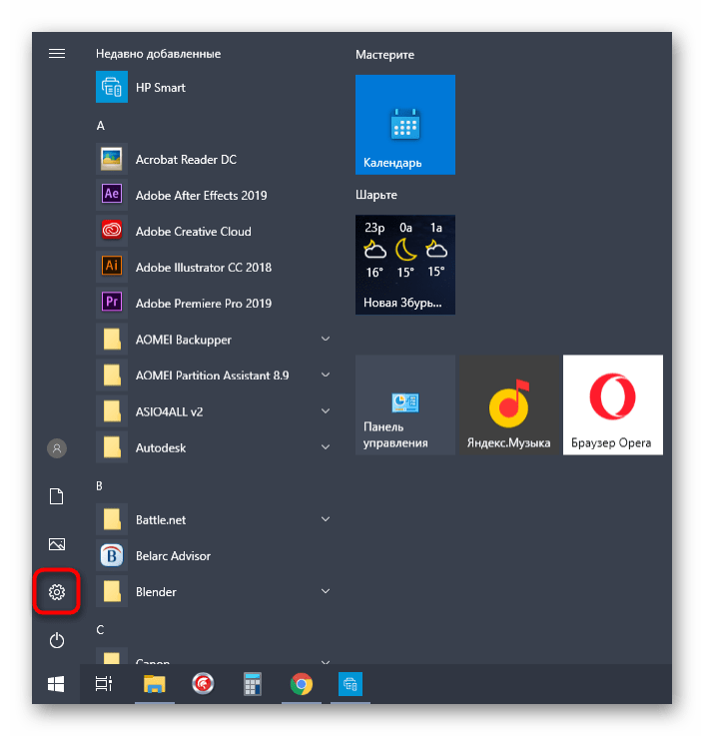This screenshot has height=736, width=704.
Task: Open Google Chrome from the taskbar
Action: pyautogui.click(x=301, y=684)
